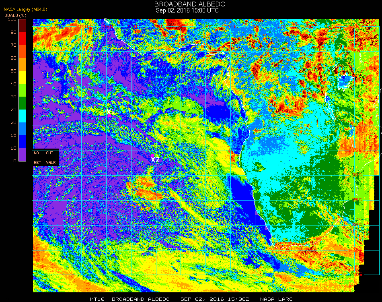This screenshot has width=382, height=302.
Task: Select the orange 50–60 colorbar segment
Action: pyautogui.click(x=23, y=64)
